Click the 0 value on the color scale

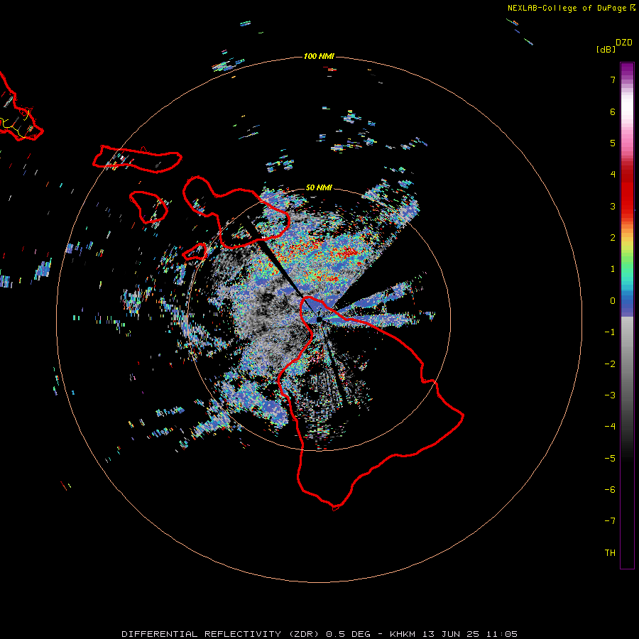(x=613, y=301)
